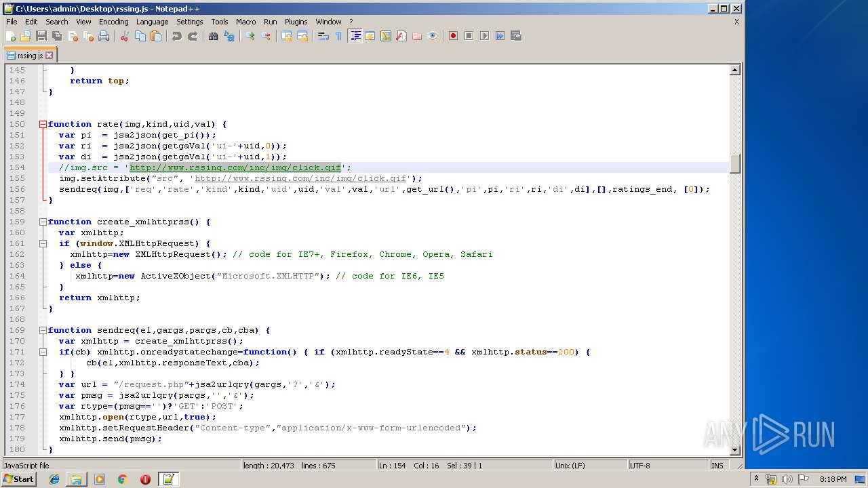Open Google Chrome from the taskbar
This screenshot has height=488, width=868.
pos(123,479)
